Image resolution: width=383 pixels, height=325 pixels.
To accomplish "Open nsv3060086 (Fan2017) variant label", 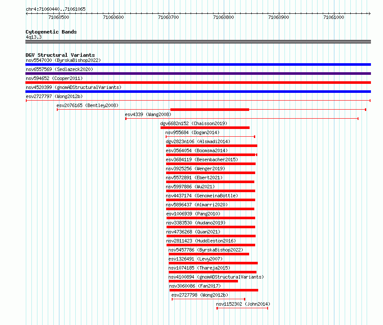I will tap(195, 286).
